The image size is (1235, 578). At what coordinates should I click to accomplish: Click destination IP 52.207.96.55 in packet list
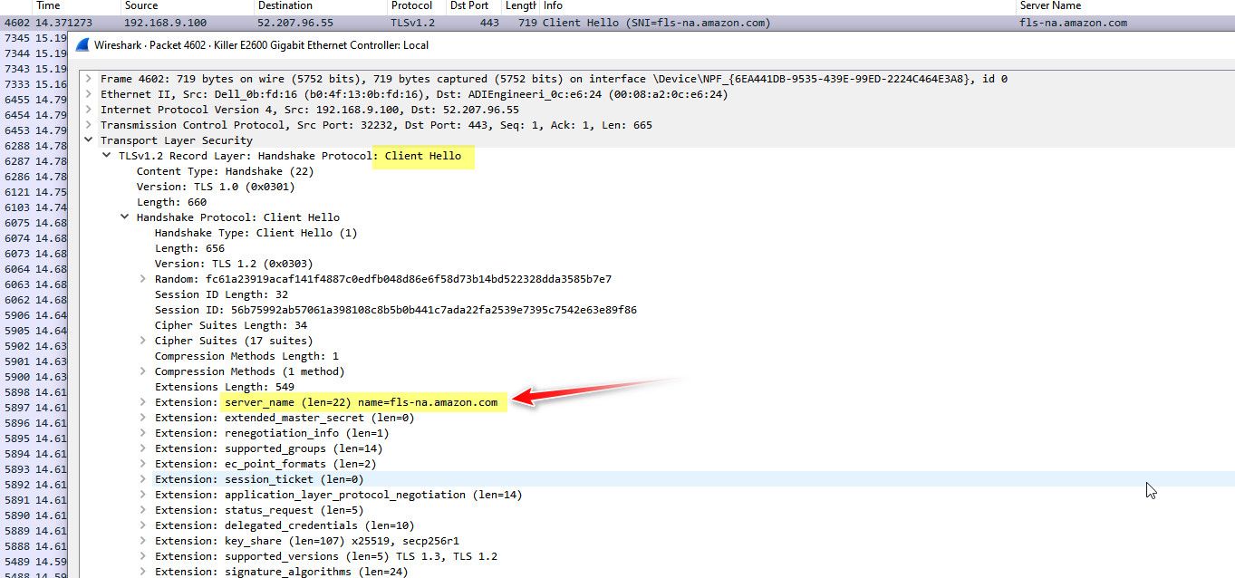(295, 23)
